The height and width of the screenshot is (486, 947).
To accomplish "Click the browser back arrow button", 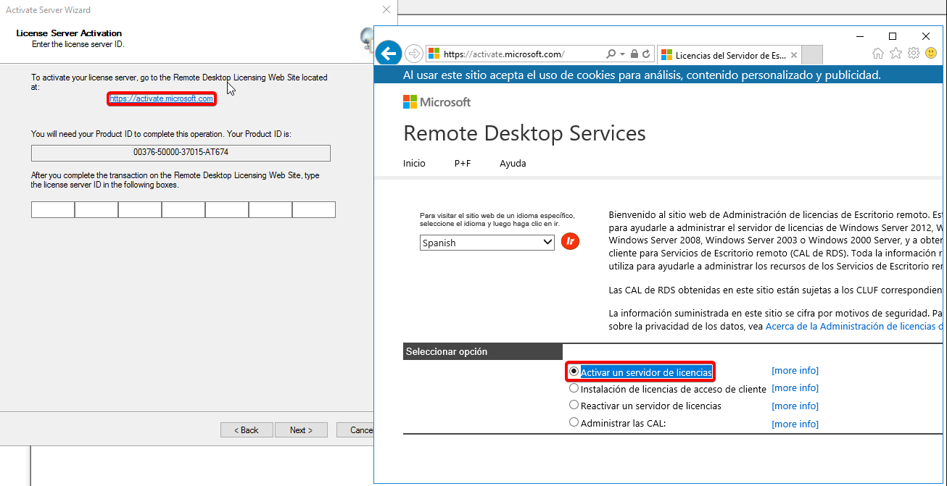I will (x=389, y=54).
